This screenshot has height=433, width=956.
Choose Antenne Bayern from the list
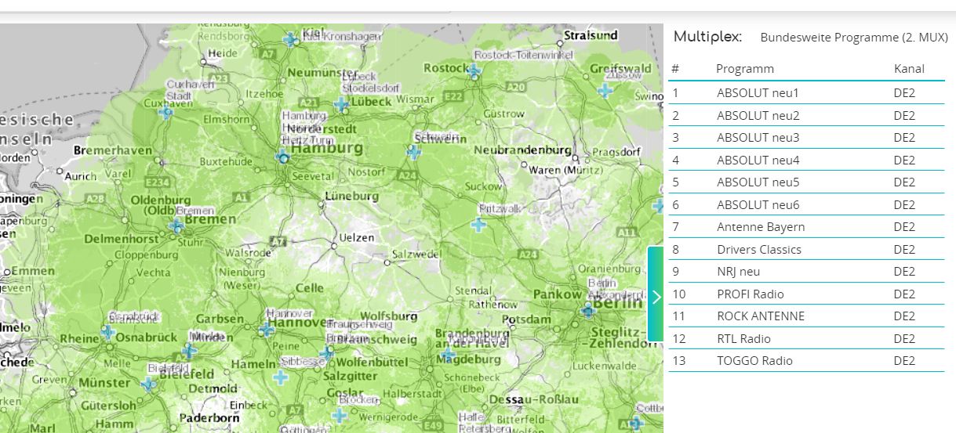point(761,227)
